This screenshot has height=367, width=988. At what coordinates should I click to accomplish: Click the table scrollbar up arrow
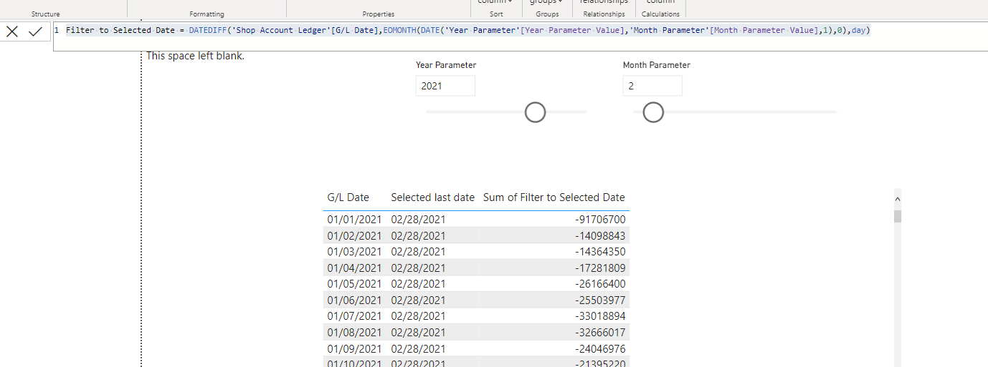coord(898,200)
